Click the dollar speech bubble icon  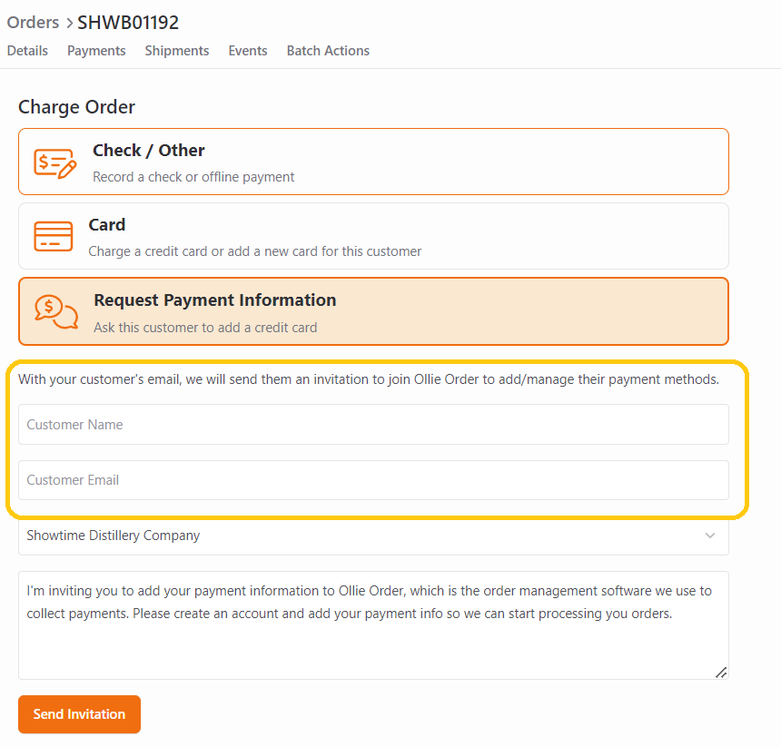pos(55,312)
